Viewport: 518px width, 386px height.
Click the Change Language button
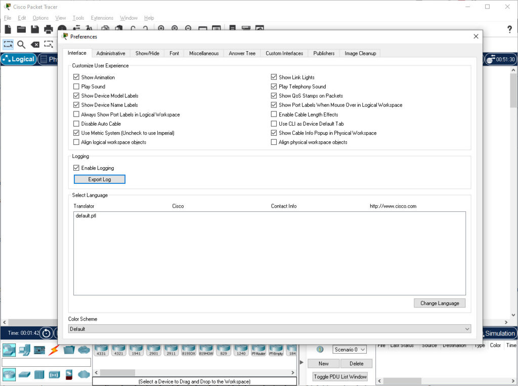tap(440, 303)
